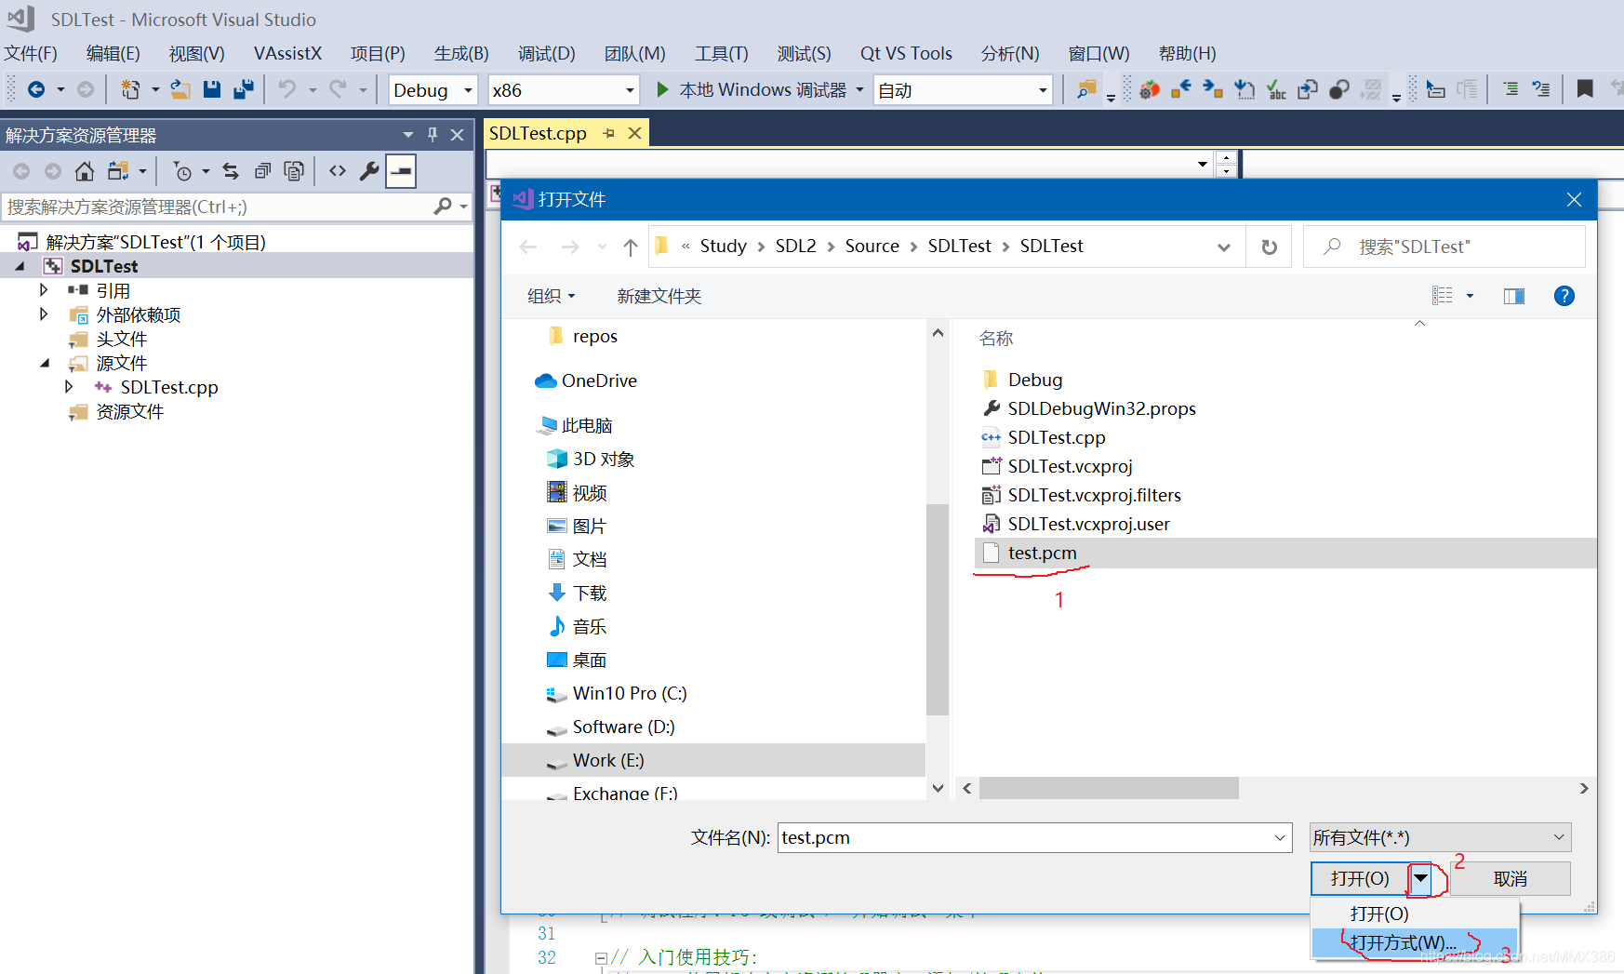Open the 所有文件(*.*) file type dropdown

[x=1440, y=837]
